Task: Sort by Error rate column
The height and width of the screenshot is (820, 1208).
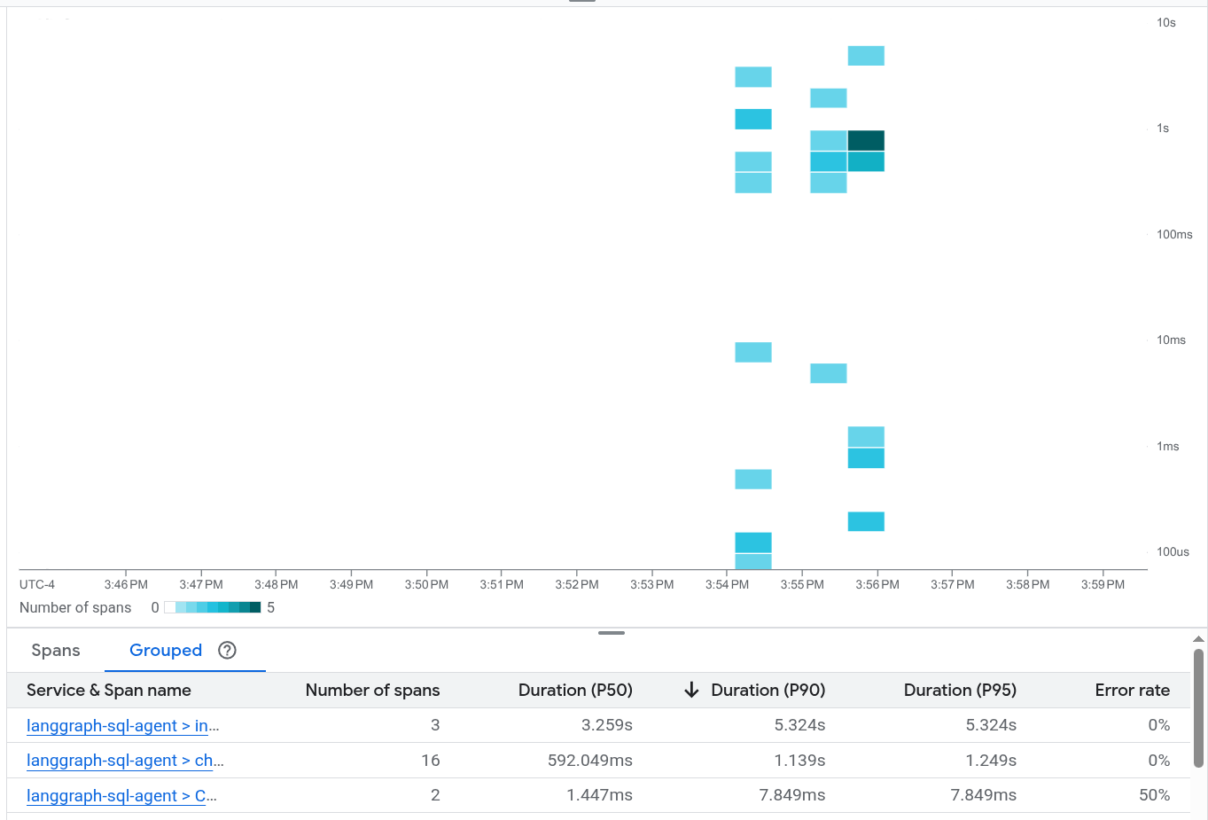Action: point(1132,691)
